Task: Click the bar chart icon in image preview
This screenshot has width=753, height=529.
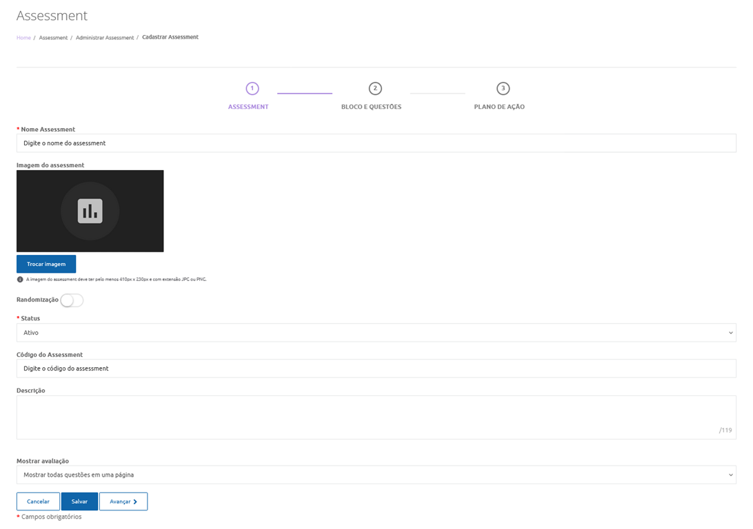Action: [x=90, y=211]
